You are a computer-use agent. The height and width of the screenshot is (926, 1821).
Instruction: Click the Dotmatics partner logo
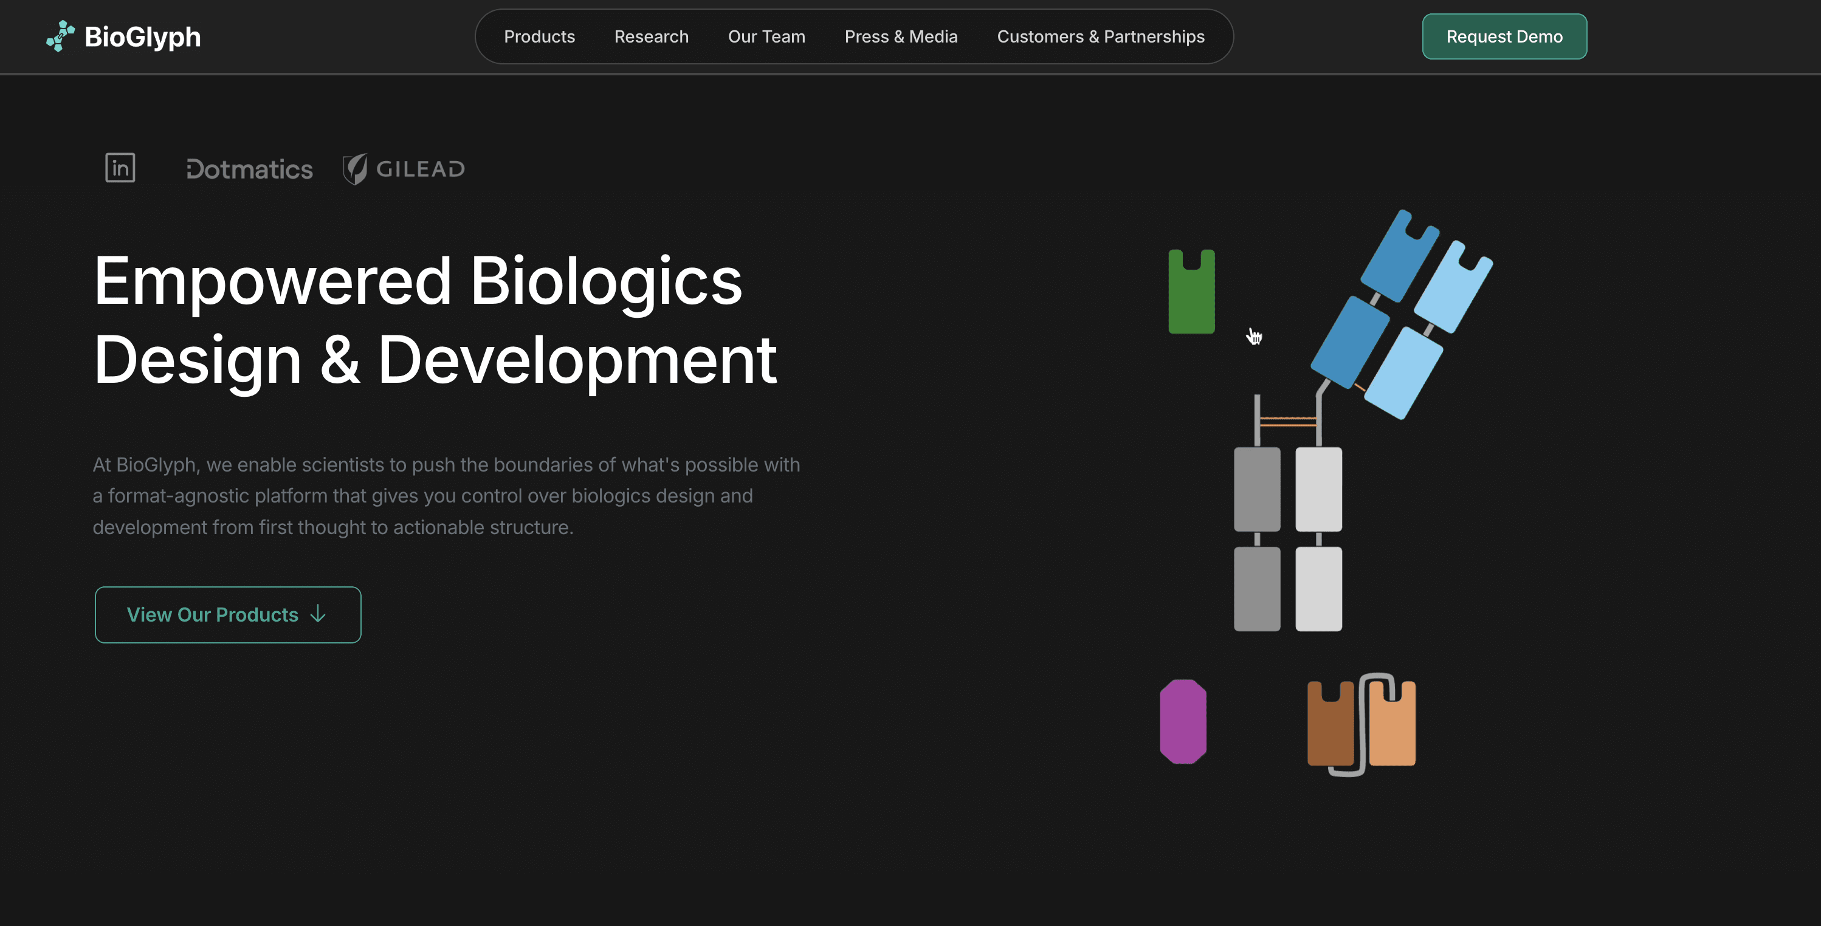pos(249,169)
